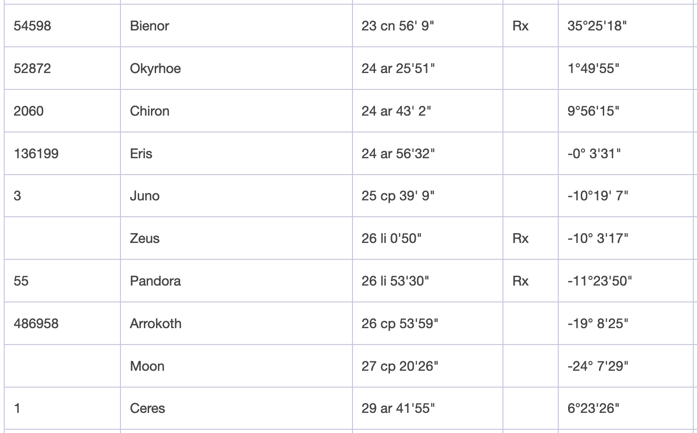Select the Moon name cell
Viewport: 697px width, 433px height.
(x=147, y=366)
